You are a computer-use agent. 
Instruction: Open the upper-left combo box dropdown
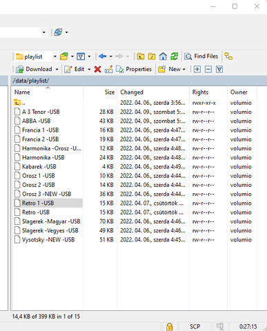pos(44,32)
